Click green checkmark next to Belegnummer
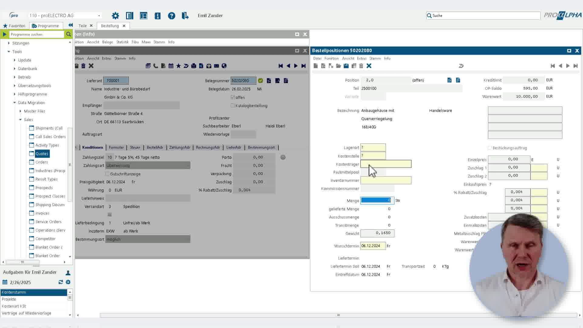Viewport: 583px width, 328px height. [261, 80]
